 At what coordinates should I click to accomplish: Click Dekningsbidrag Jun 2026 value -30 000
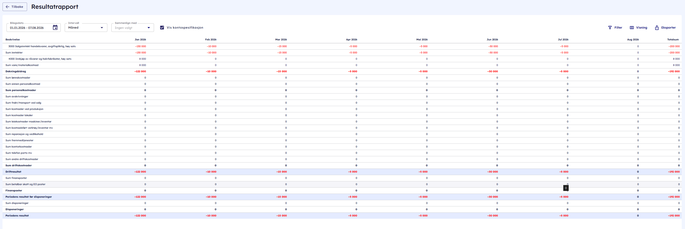pos(492,71)
